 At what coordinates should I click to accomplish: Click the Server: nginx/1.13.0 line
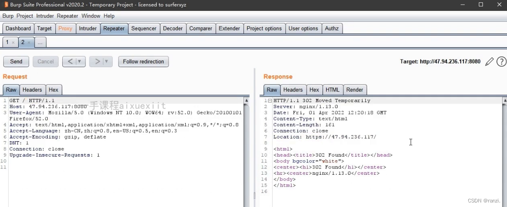306,107
